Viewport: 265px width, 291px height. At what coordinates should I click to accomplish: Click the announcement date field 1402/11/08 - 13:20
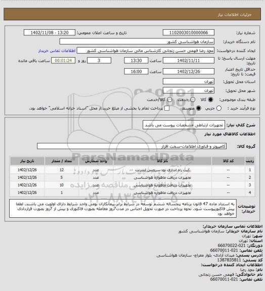[50, 32]
